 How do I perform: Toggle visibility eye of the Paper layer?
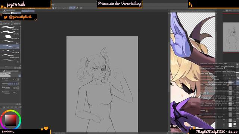click(224, 125)
